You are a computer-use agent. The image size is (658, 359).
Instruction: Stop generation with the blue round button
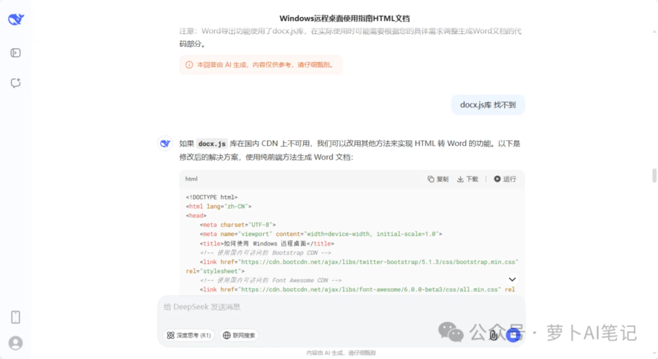click(513, 335)
